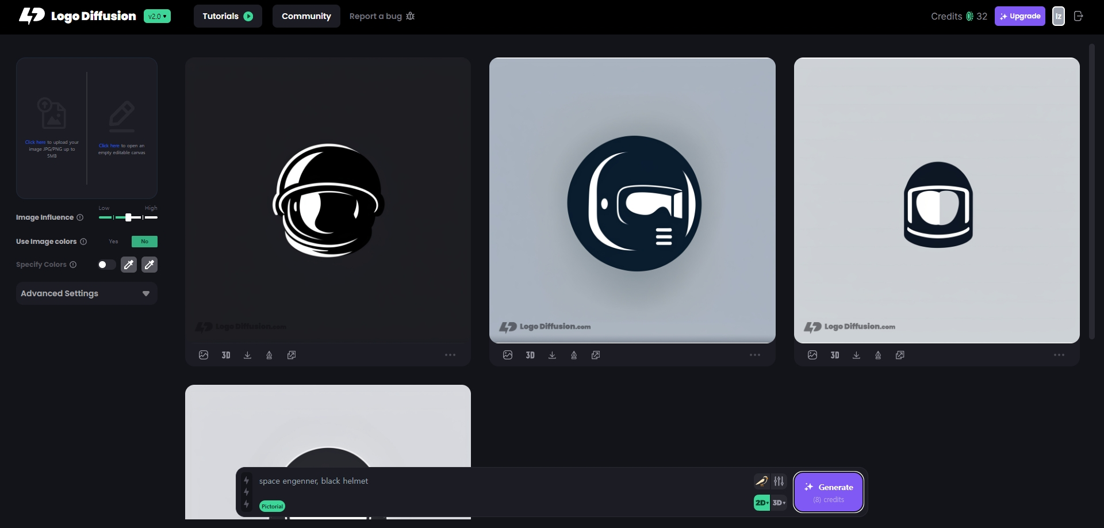Image resolution: width=1104 pixels, height=528 pixels.
Task: Open circular helmet logo in new window
Action: coord(596,355)
